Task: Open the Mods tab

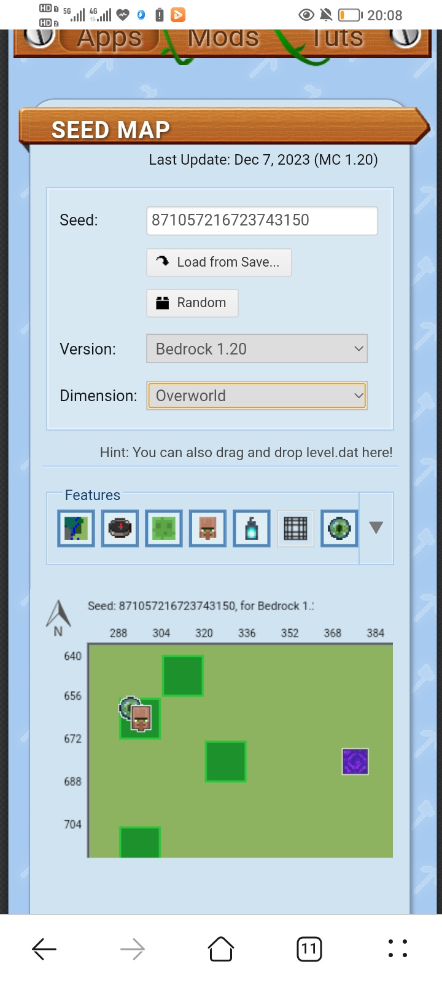Action: tap(223, 38)
